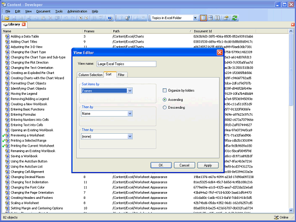Click the green checkmark on Printing a Selected Range
This screenshot has width=296, height=222.
tap(3, 141)
